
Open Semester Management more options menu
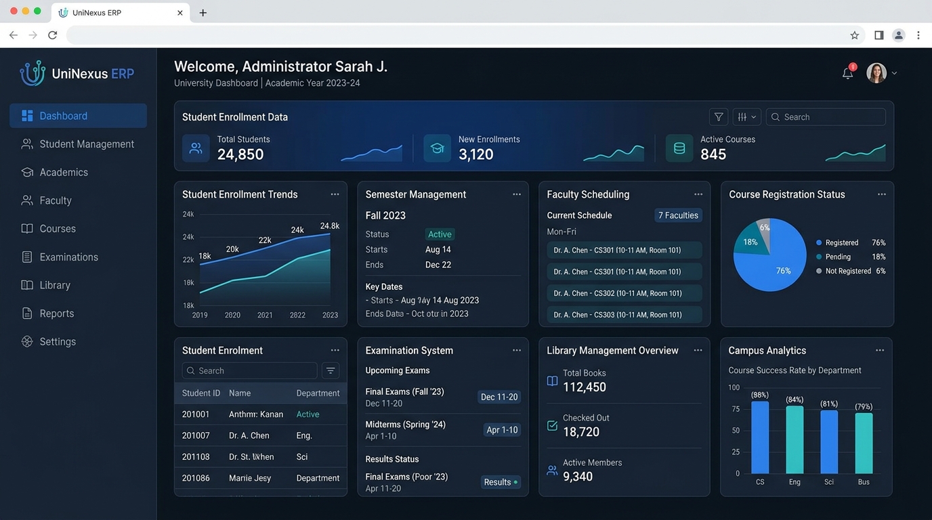517,194
